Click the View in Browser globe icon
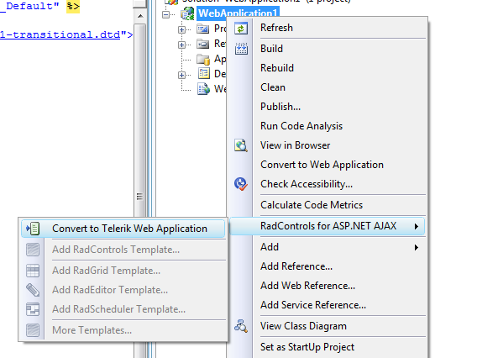 pyautogui.click(x=241, y=145)
